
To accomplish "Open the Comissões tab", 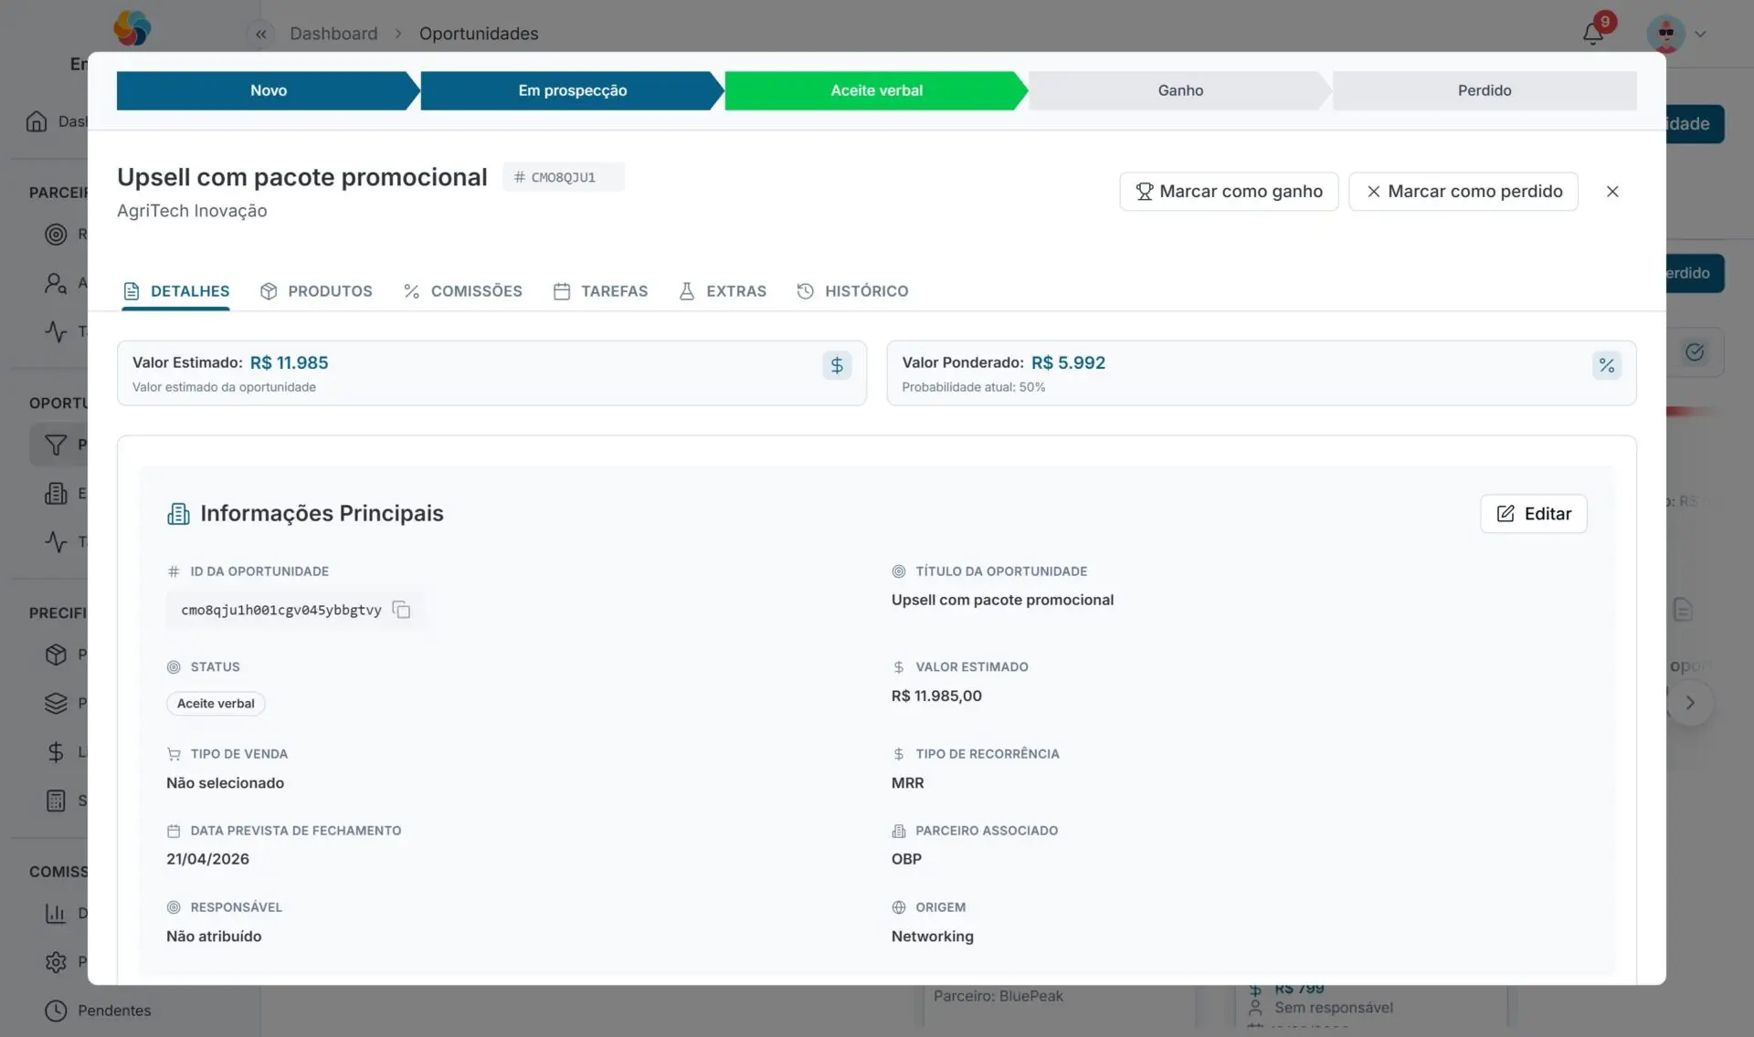I will click(x=462, y=291).
